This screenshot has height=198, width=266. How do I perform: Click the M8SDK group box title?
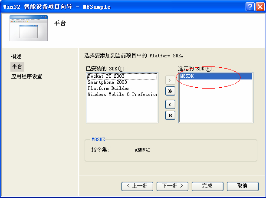click(x=99, y=139)
